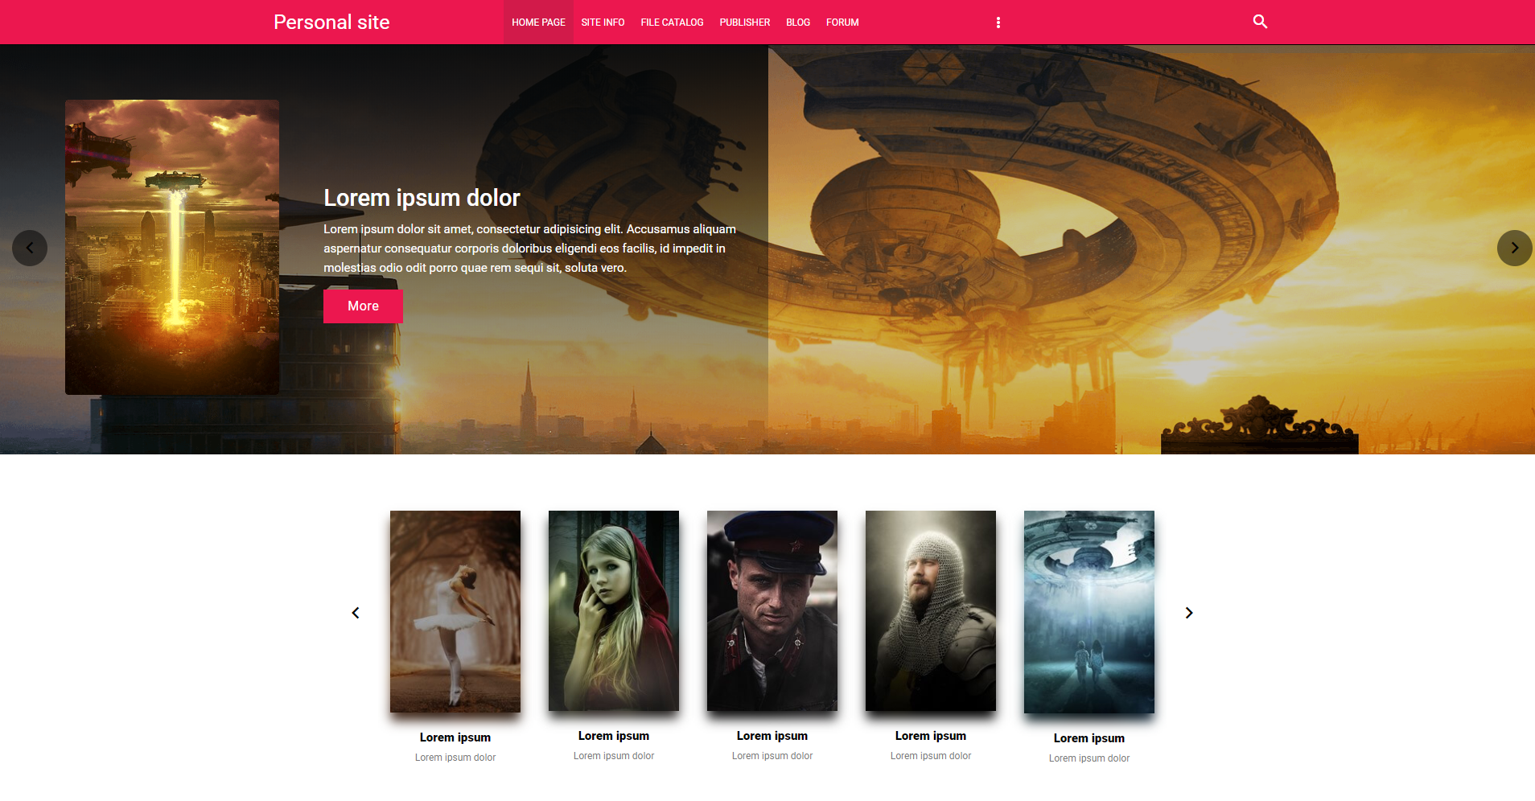This screenshot has height=801, width=1535.
Task: Open the UFO beam city poster
Action: pos(172,247)
